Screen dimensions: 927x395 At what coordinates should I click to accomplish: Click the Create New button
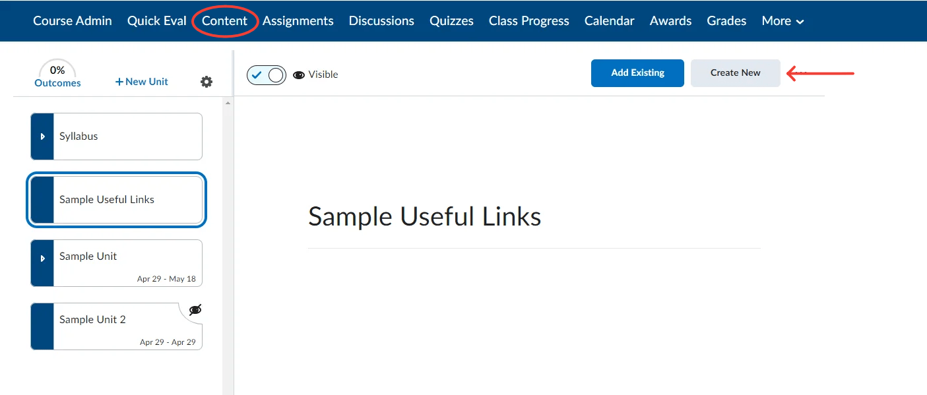coord(735,73)
